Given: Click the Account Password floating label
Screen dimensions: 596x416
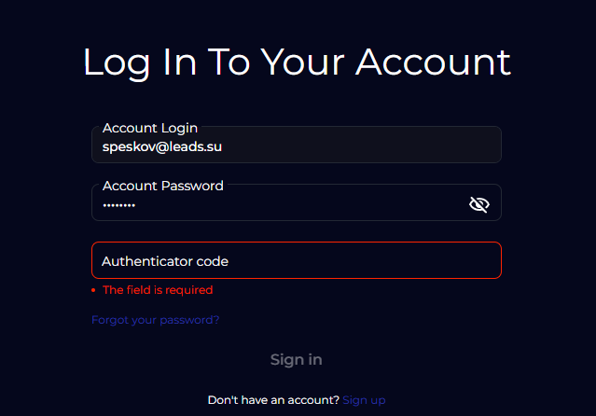Looking at the screenshot, I should 162,186.
